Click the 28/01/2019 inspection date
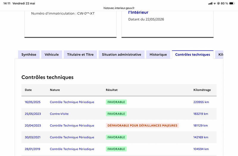This screenshot has height=156, width=238. pos(32,149)
